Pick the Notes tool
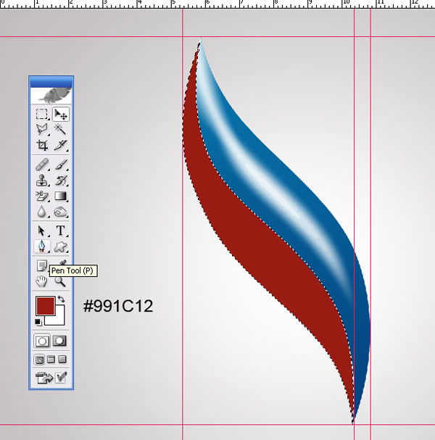The width and height of the screenshot is (435, 440). 42,265
